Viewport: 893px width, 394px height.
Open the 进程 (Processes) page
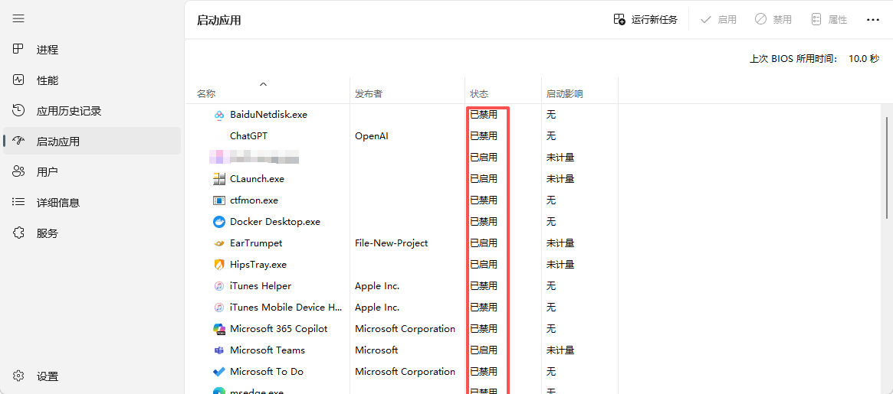47,50
